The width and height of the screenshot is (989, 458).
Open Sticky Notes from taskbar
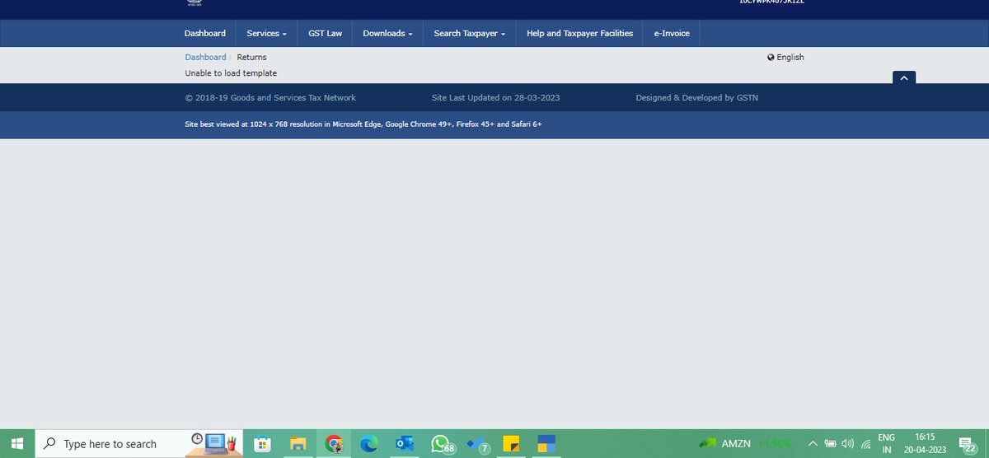(511, 443)
